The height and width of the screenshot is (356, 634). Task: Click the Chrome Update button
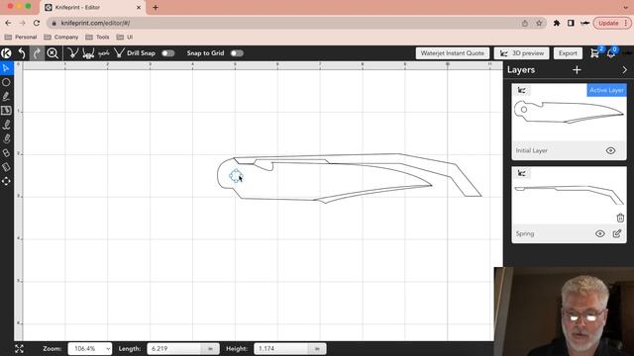tap(608, 23)
